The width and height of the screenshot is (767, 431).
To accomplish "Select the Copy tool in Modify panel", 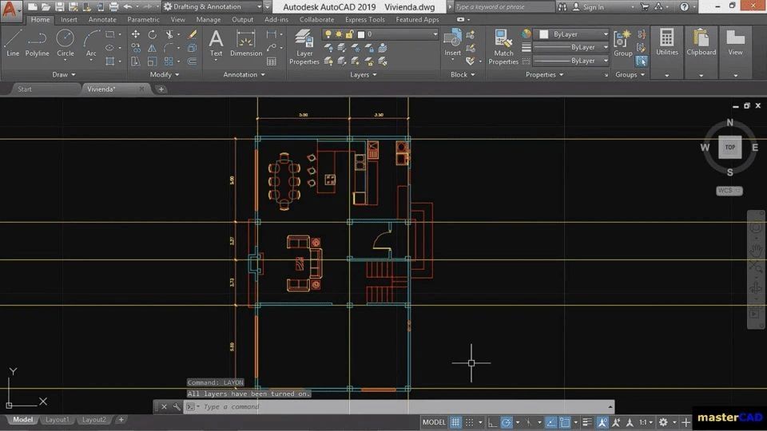I will (136, 48).
